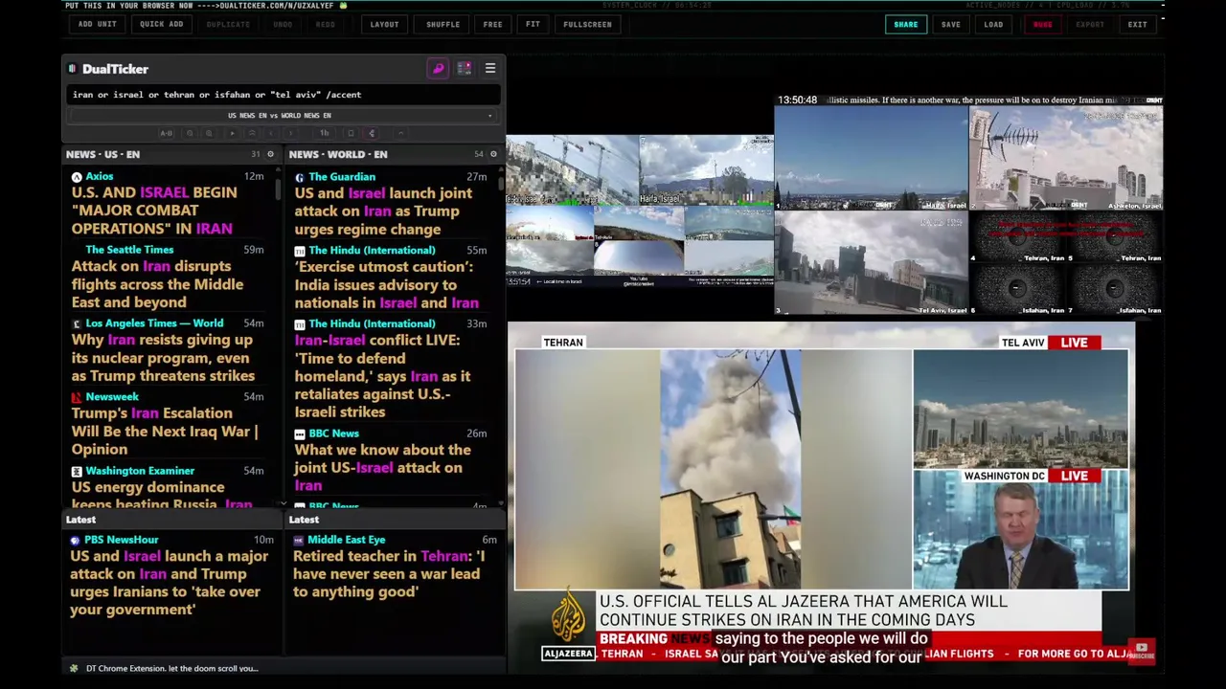1226x689 pixels.
Task: Select the 1h time range button
Action: point(325,133)
